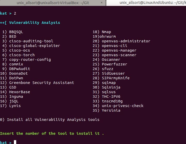This screenshot has height=144, width=186.
Task: Click the '5) cisco-ocs' entry
Action: (16, 50)
